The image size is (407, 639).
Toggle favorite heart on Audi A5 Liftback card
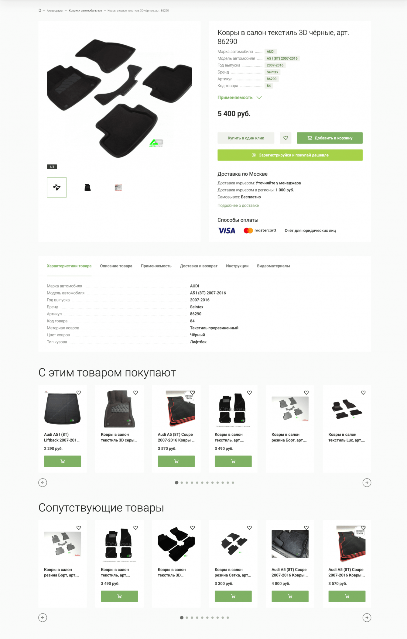pyautogui.click(x=79, y=393)
